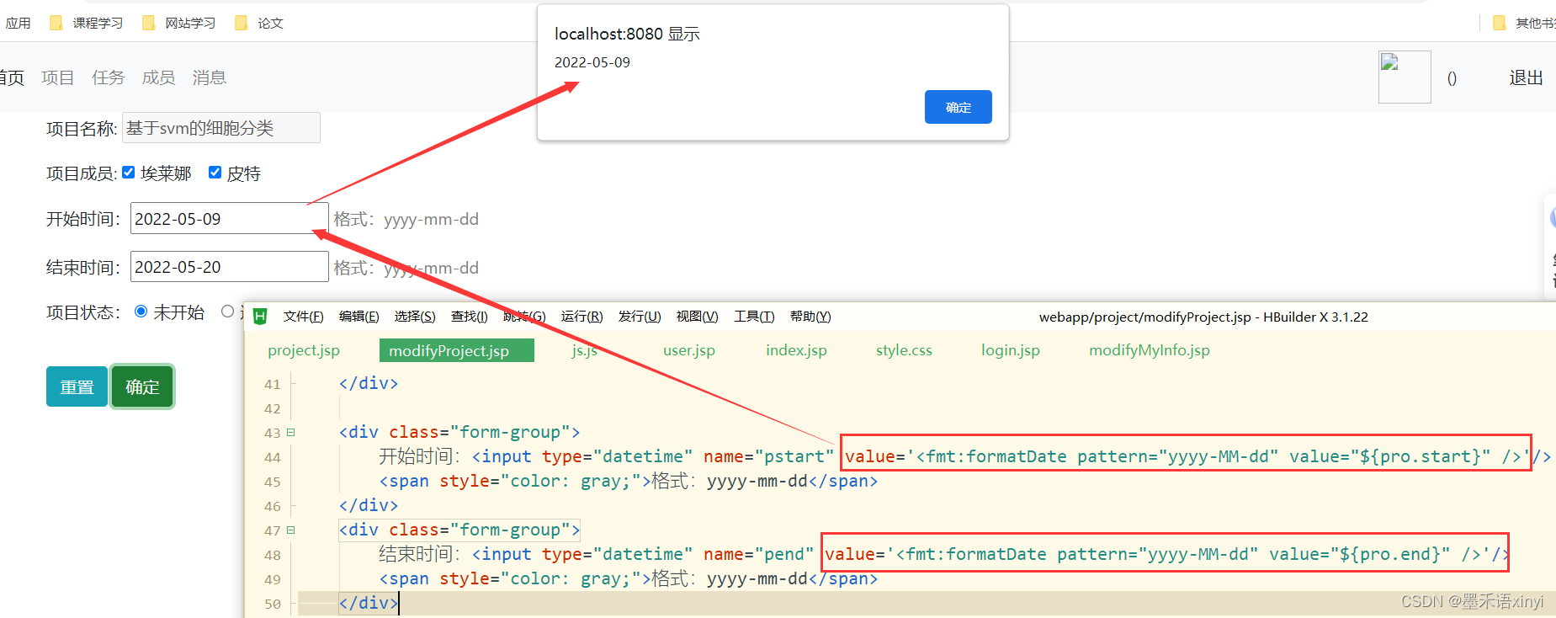The height and width of the screenshot is (618, 1556).
Task: Click 确定 in the alert dialog
Action: (959, 107)
